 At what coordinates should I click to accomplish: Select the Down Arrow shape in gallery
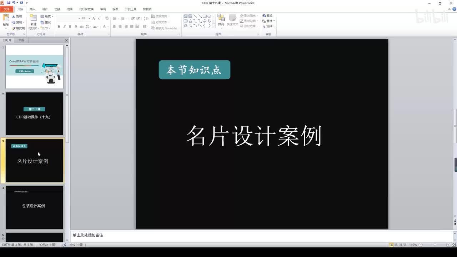[x=209, y=21]
